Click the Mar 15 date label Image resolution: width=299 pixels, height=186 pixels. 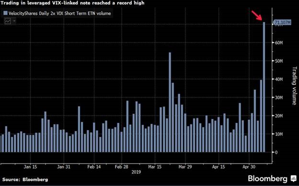(x=155, y=167)
